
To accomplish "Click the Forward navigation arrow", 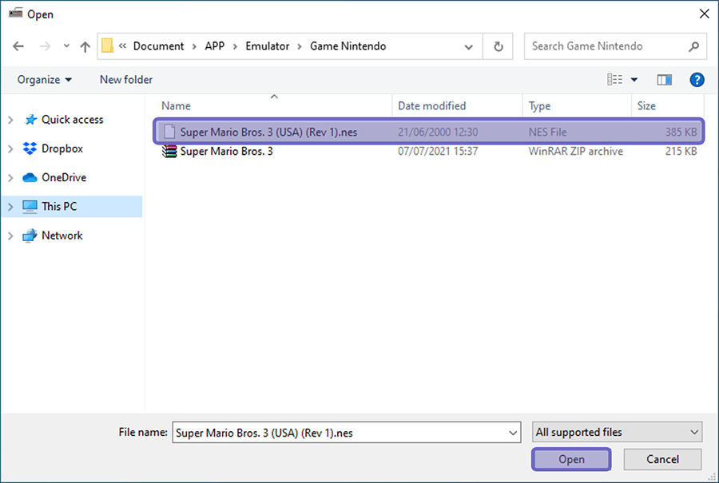I will tap(45, 46).
